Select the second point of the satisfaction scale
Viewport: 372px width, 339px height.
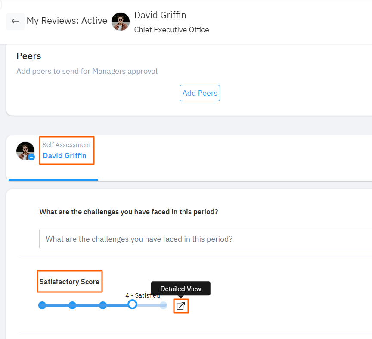[72, 305]
